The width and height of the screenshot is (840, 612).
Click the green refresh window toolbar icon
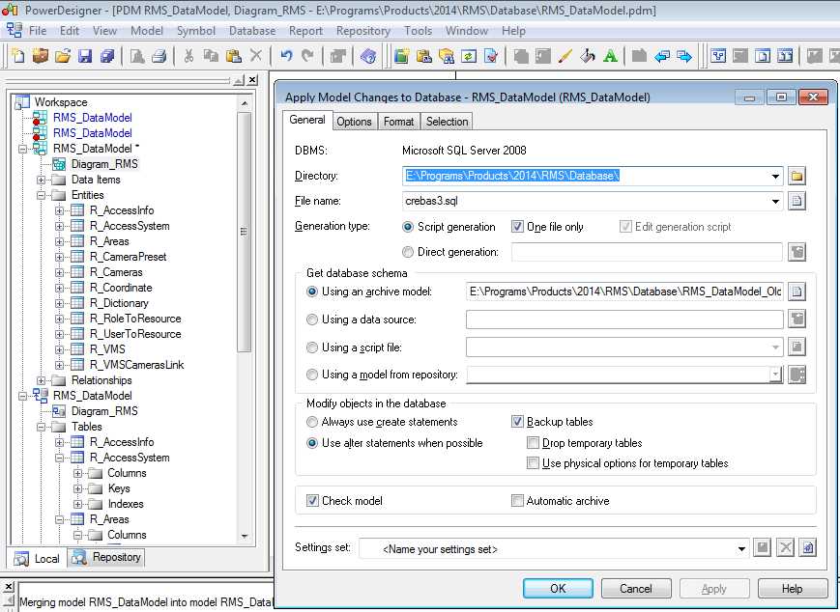click(x=469, y=56)
